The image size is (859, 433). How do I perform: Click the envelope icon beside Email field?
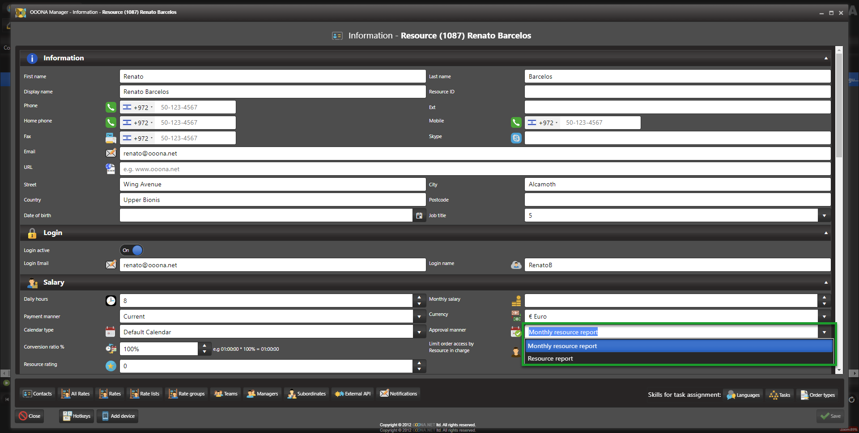click(111, 153)
